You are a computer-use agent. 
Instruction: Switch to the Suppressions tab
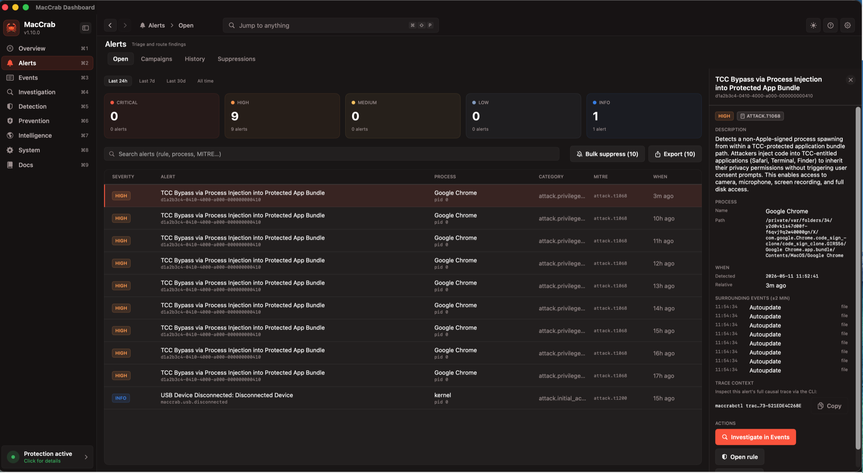click(236, 59)
